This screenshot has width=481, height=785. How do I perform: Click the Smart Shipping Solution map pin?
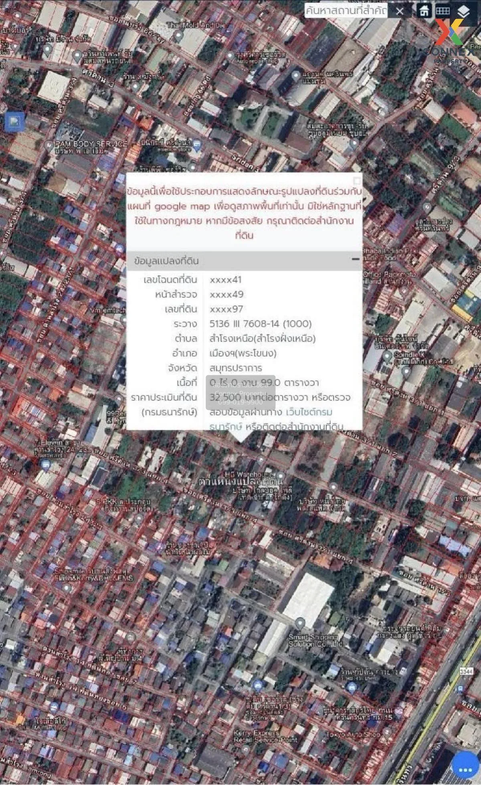point(299,624)
